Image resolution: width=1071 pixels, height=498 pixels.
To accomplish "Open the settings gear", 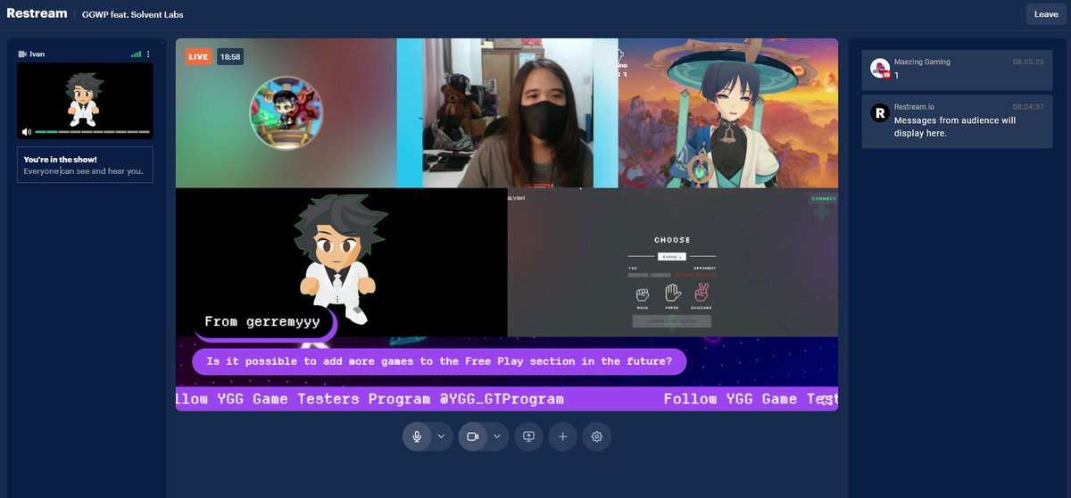I will tap(597, 436).
